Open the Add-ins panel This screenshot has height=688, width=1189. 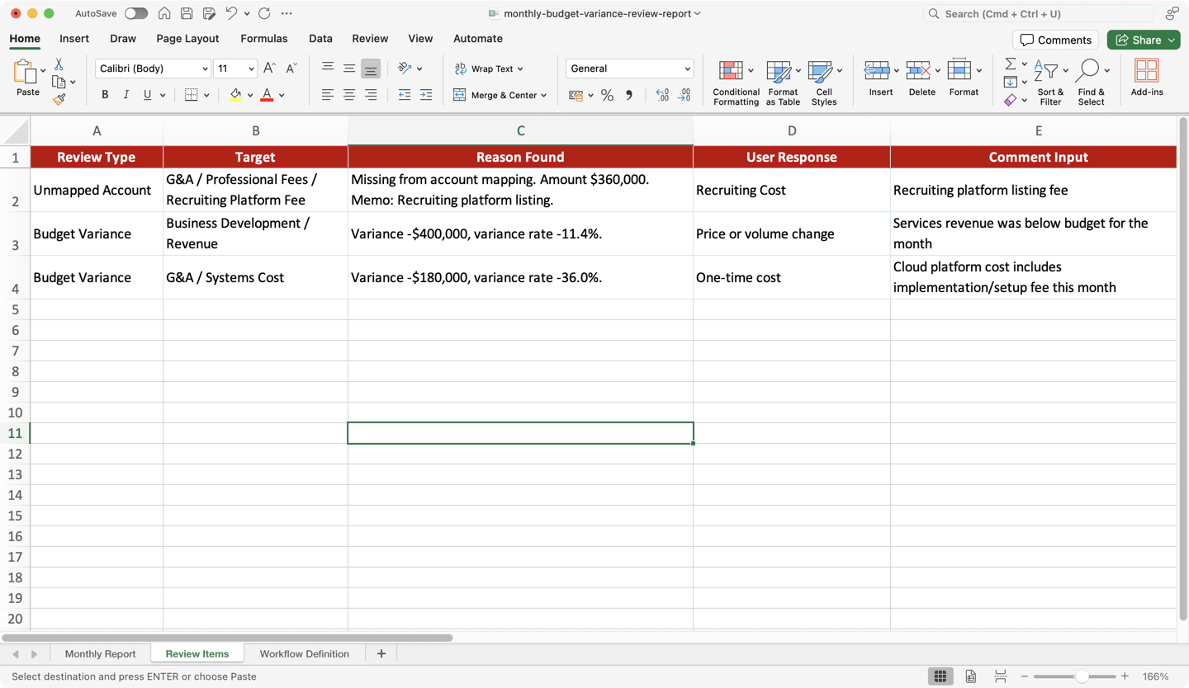tap(1147, 78)
